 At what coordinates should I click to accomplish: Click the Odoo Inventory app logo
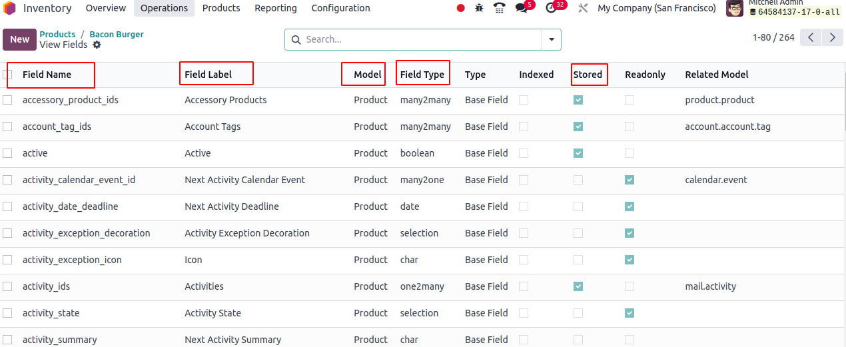(x=10, y=9)
